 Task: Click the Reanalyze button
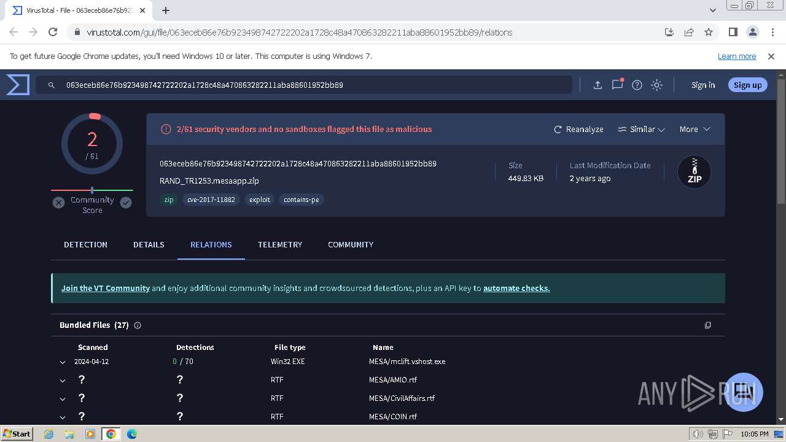point(578,130)
